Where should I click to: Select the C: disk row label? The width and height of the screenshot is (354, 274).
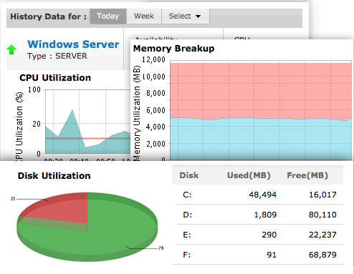tap(187, 195)
